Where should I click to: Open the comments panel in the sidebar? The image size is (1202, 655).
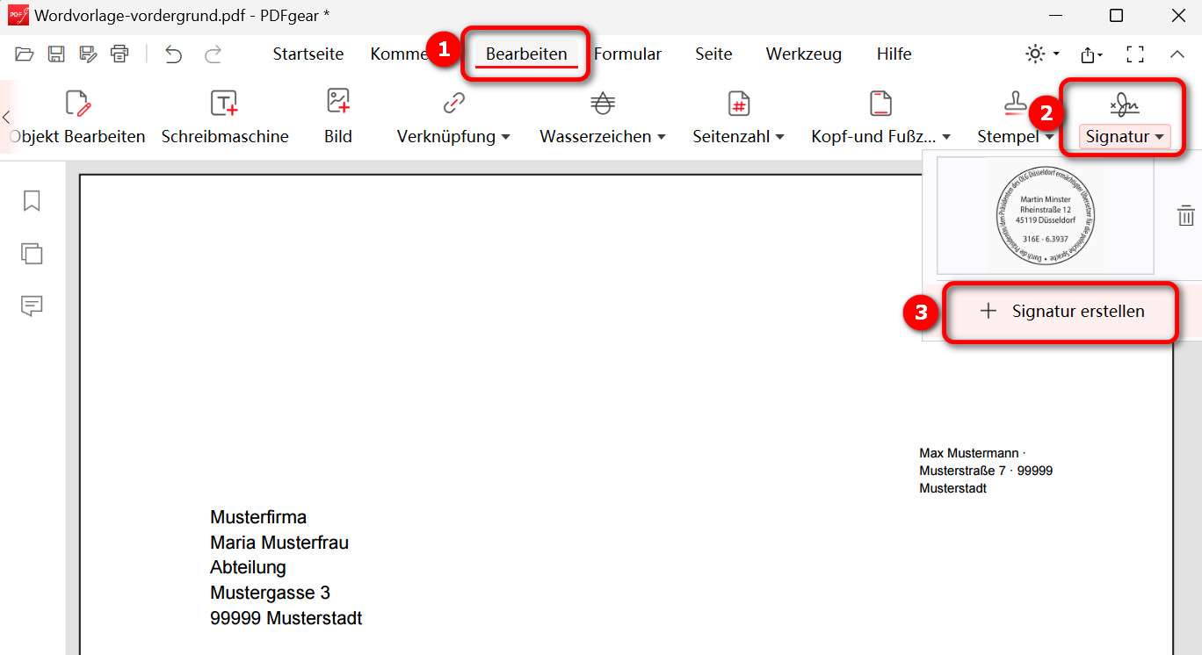point(32,306)
